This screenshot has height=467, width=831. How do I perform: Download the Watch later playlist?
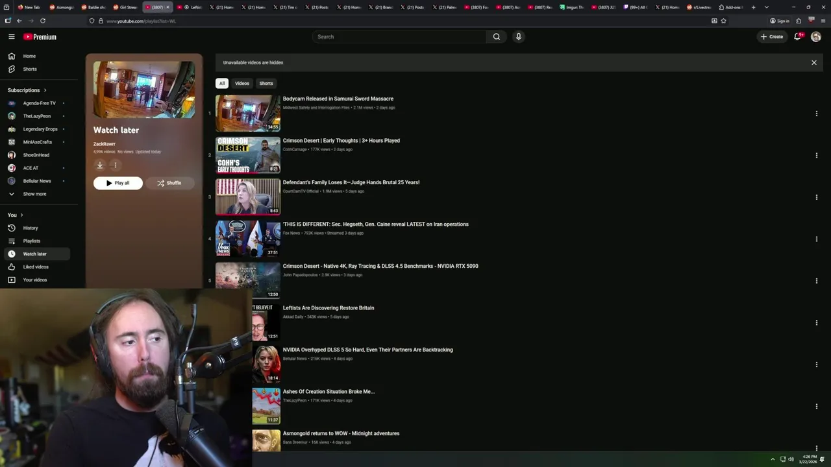tap(100, 165)
